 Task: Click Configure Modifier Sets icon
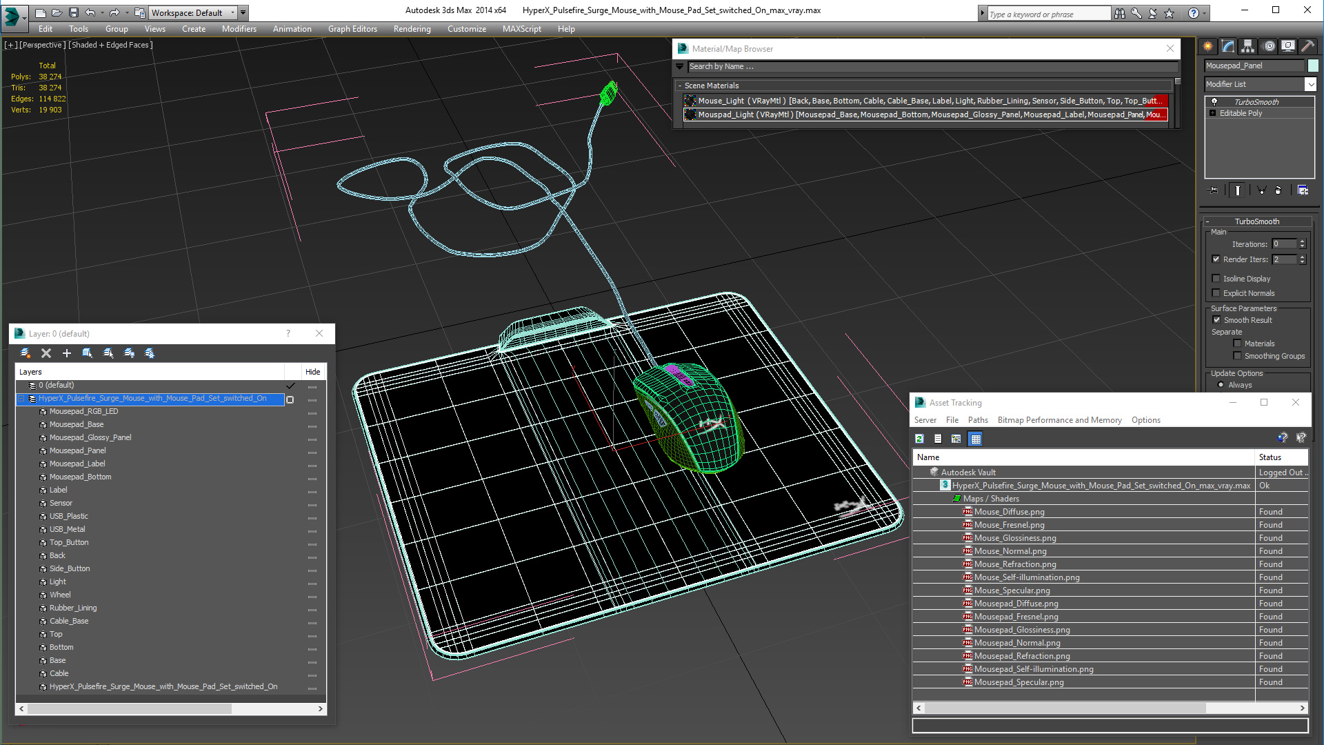pyautogui.click(x=1303, y=190)
